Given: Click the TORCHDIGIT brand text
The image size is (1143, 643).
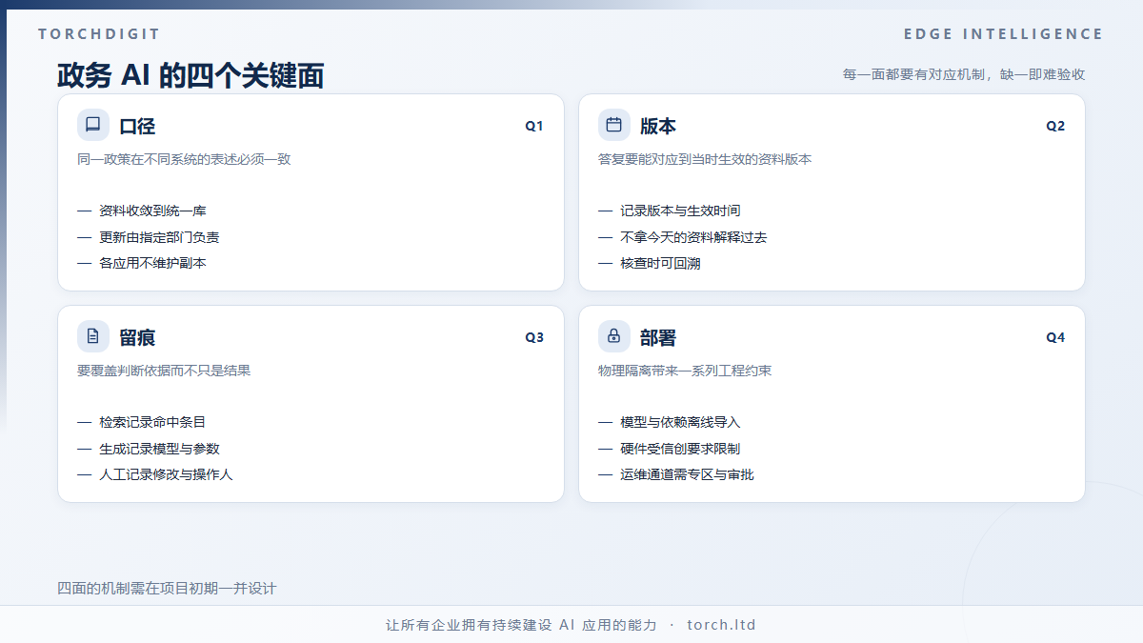Looking at the screenshot, I should tap(100, 34).
